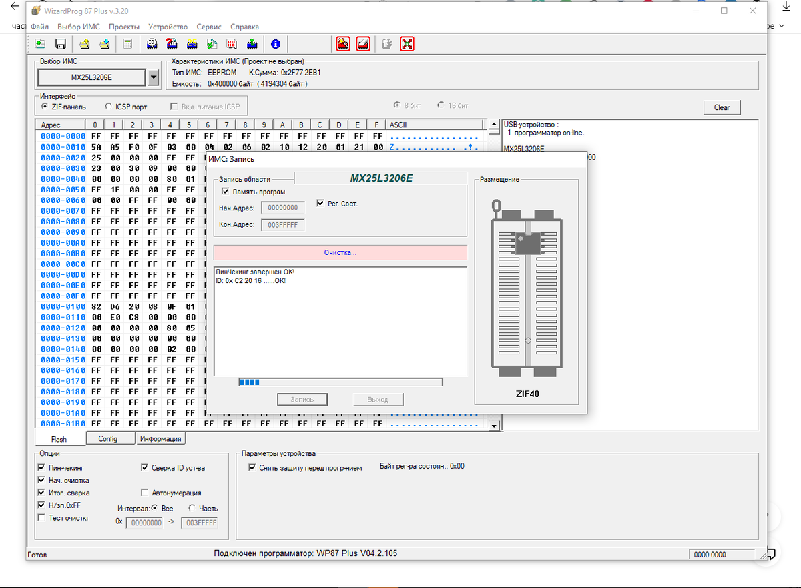Click the hex table scroll-down arrow

pyautogui.click(x=494, y=426)
